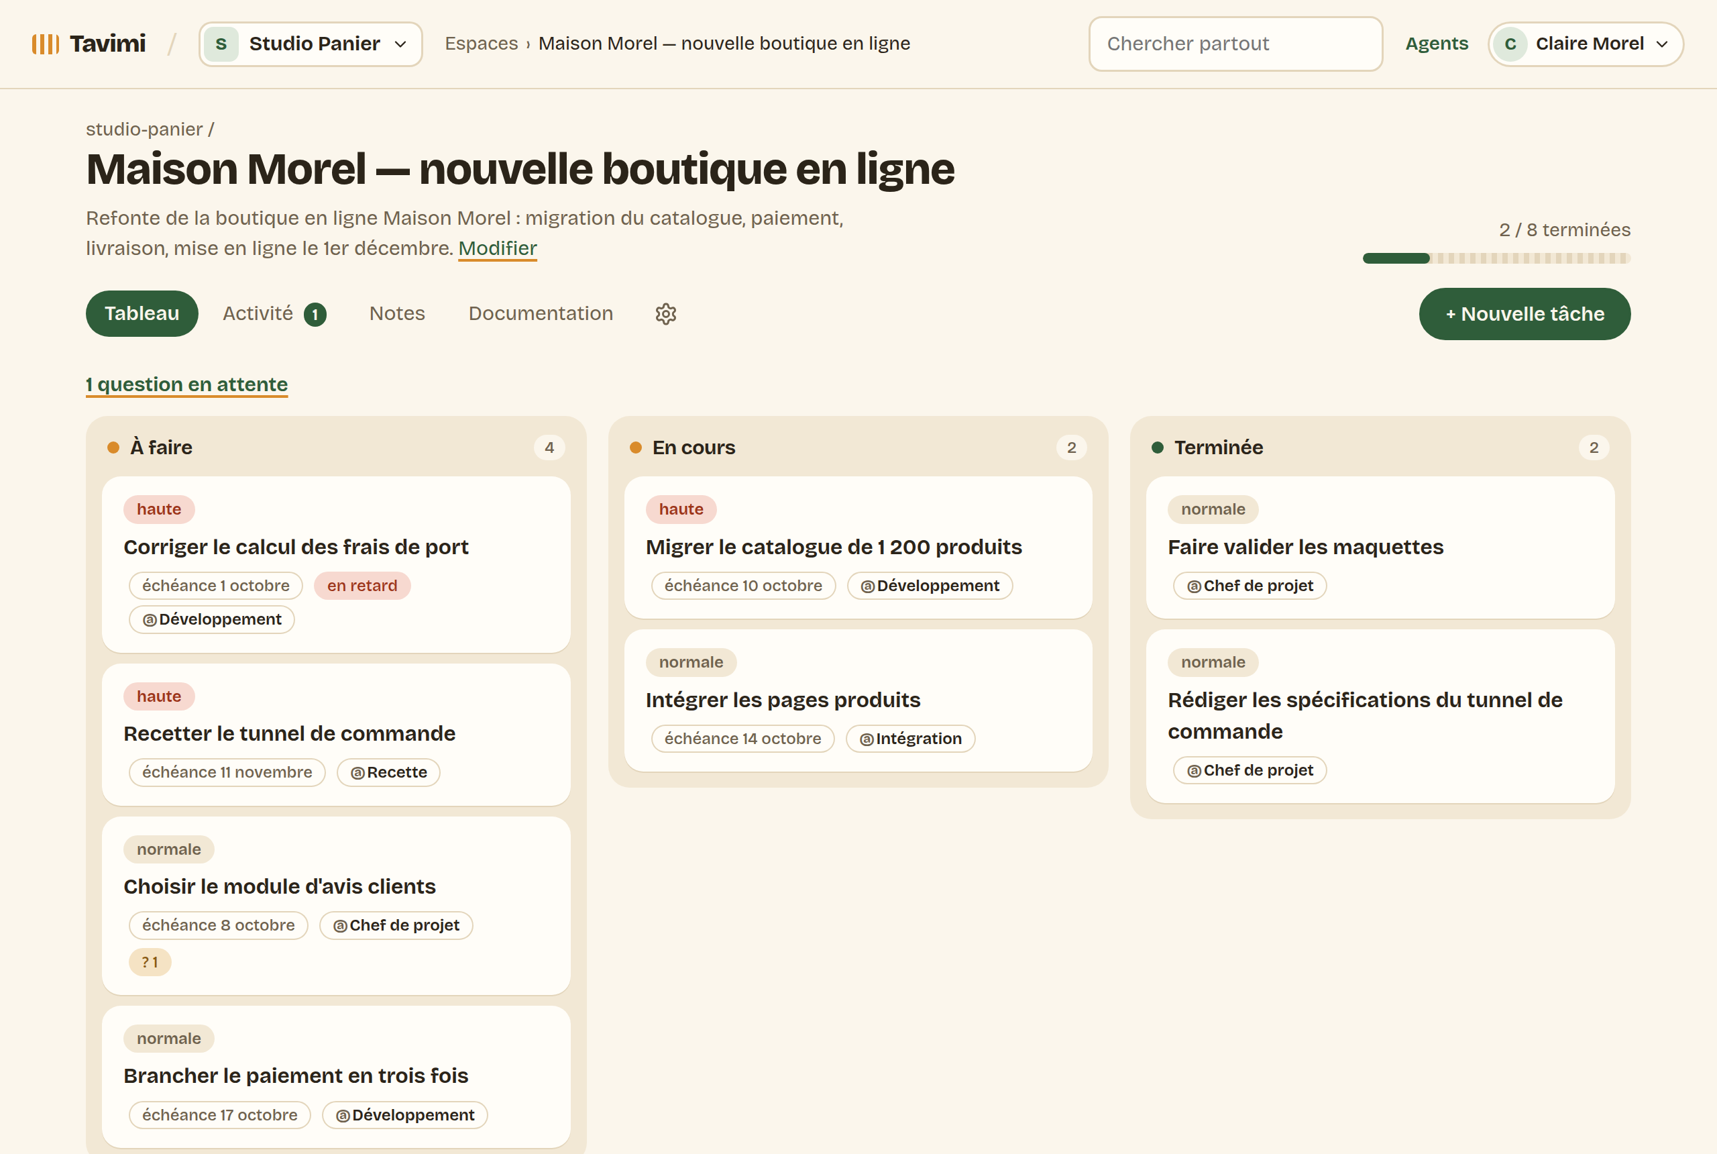Open card Recetter le tunnel de commande
This screenshot has width=1717, height=1154.
(336, 735)
